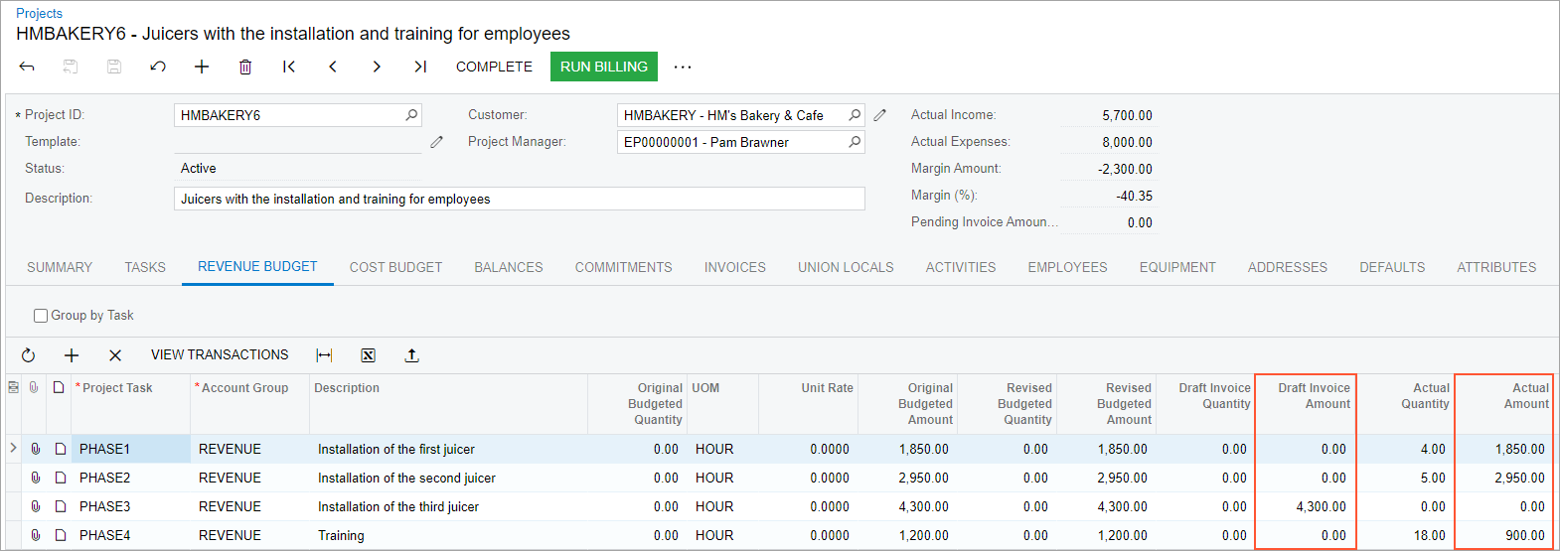The width and height of the screenshot is (1560, 551).
Task: Go to the first record
Action: coord(289,67)
